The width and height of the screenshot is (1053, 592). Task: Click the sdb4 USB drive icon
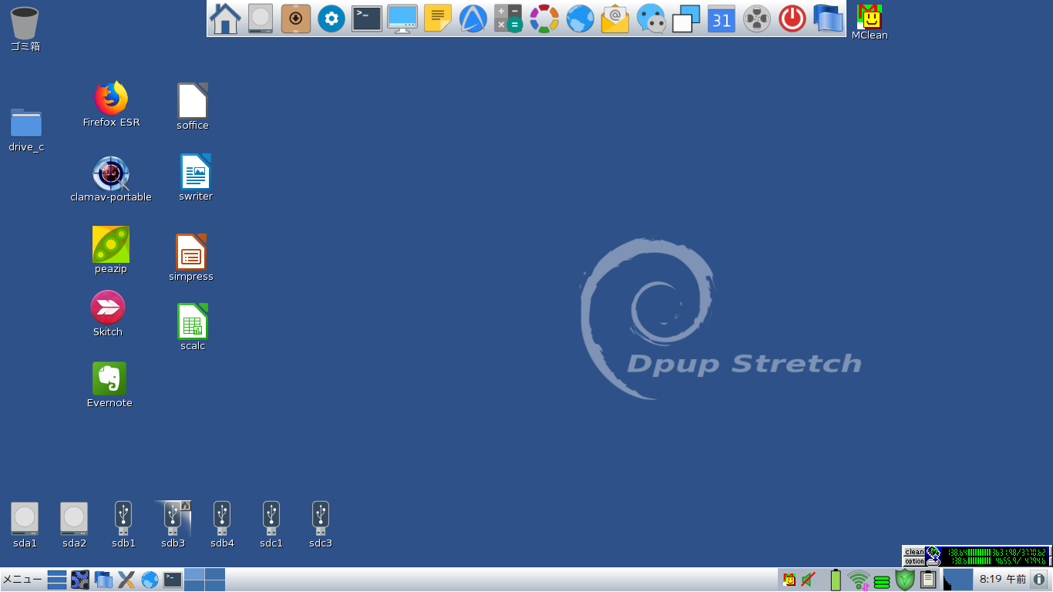(x=222, y=525)
